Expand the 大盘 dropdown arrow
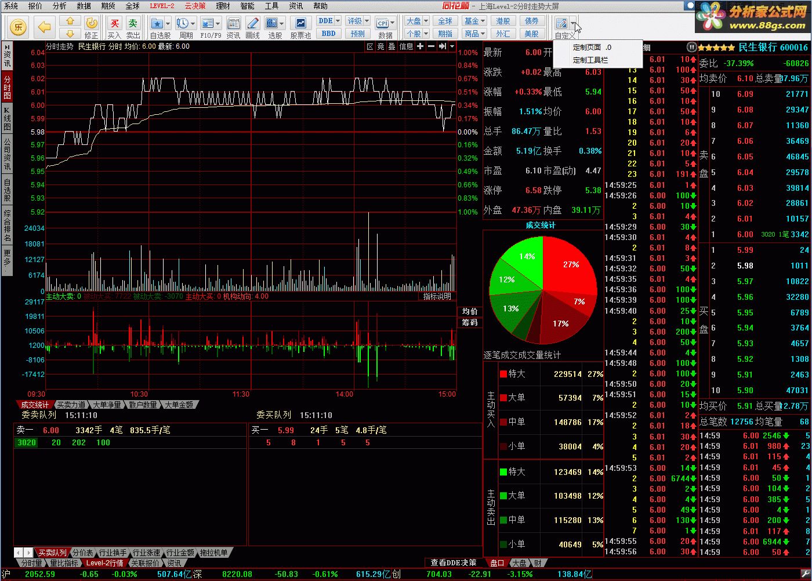Screen dimensions: 812x581 tap(426, 21)
